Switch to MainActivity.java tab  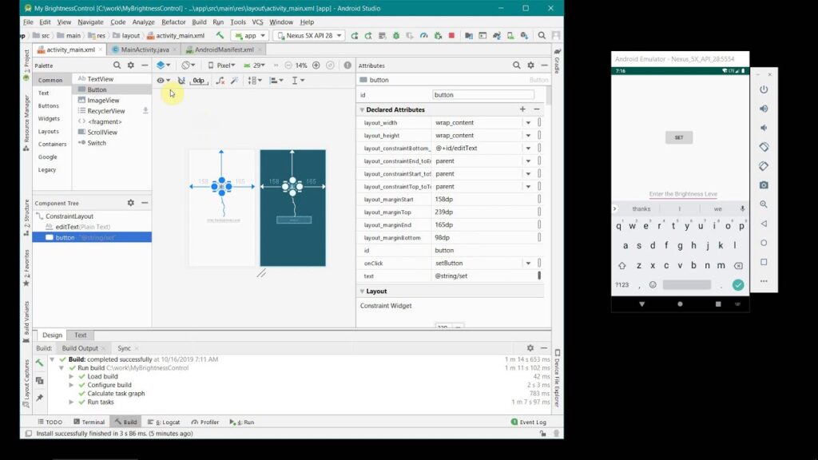click(145, 50)
